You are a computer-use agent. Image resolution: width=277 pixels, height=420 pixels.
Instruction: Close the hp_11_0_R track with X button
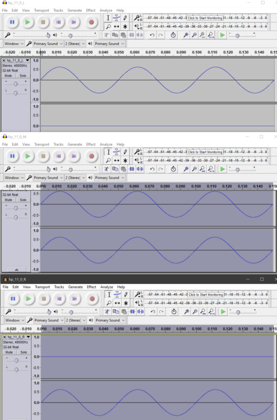[x=4, y=337]
